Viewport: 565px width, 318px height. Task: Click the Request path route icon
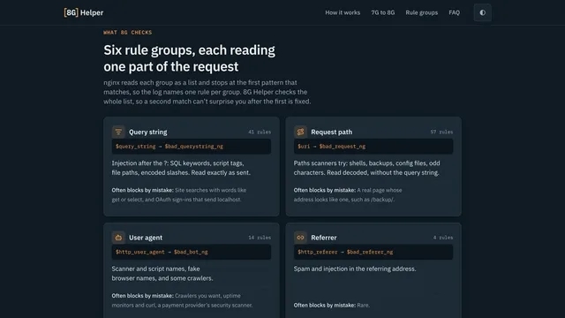300,132
